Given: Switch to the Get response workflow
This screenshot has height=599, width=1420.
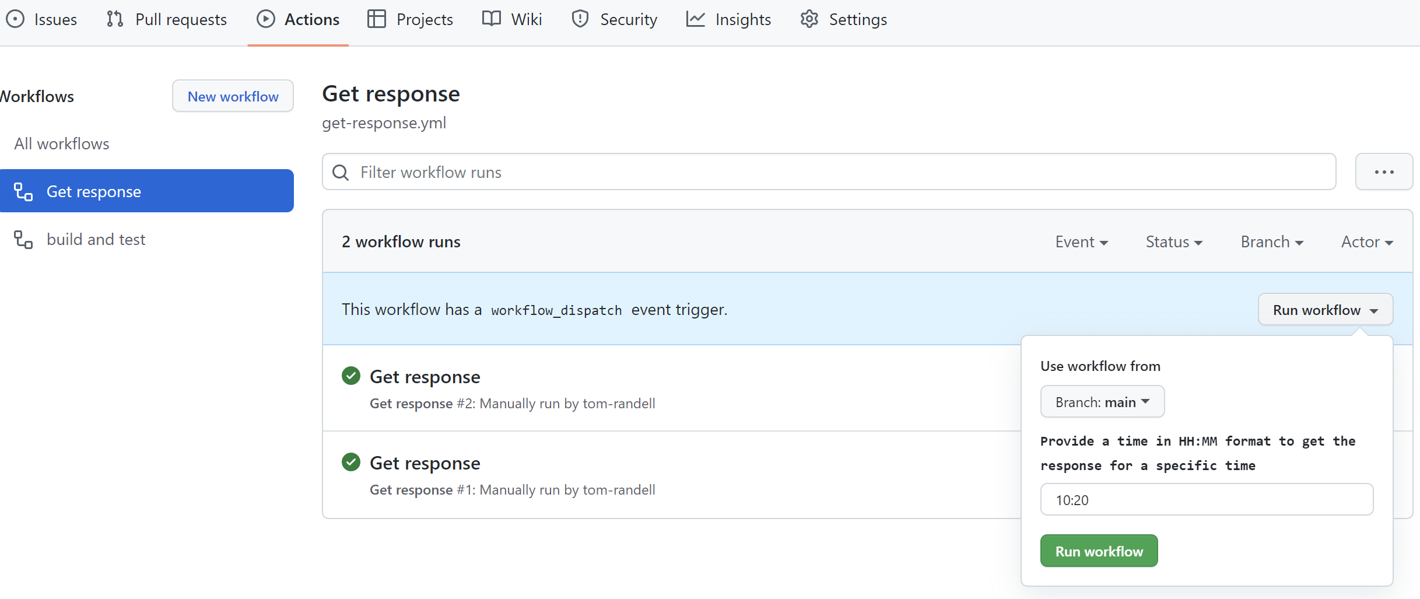Looking at the screenshot, I should coord(94,191).
